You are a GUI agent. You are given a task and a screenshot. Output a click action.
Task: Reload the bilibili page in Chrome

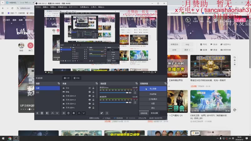coord(12,8)
